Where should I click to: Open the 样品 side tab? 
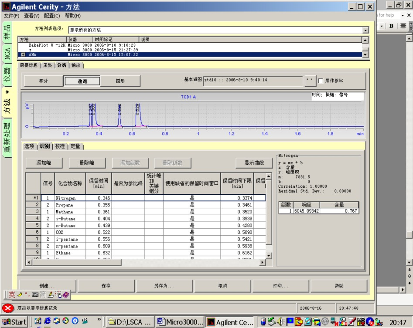tap(7, 32)
